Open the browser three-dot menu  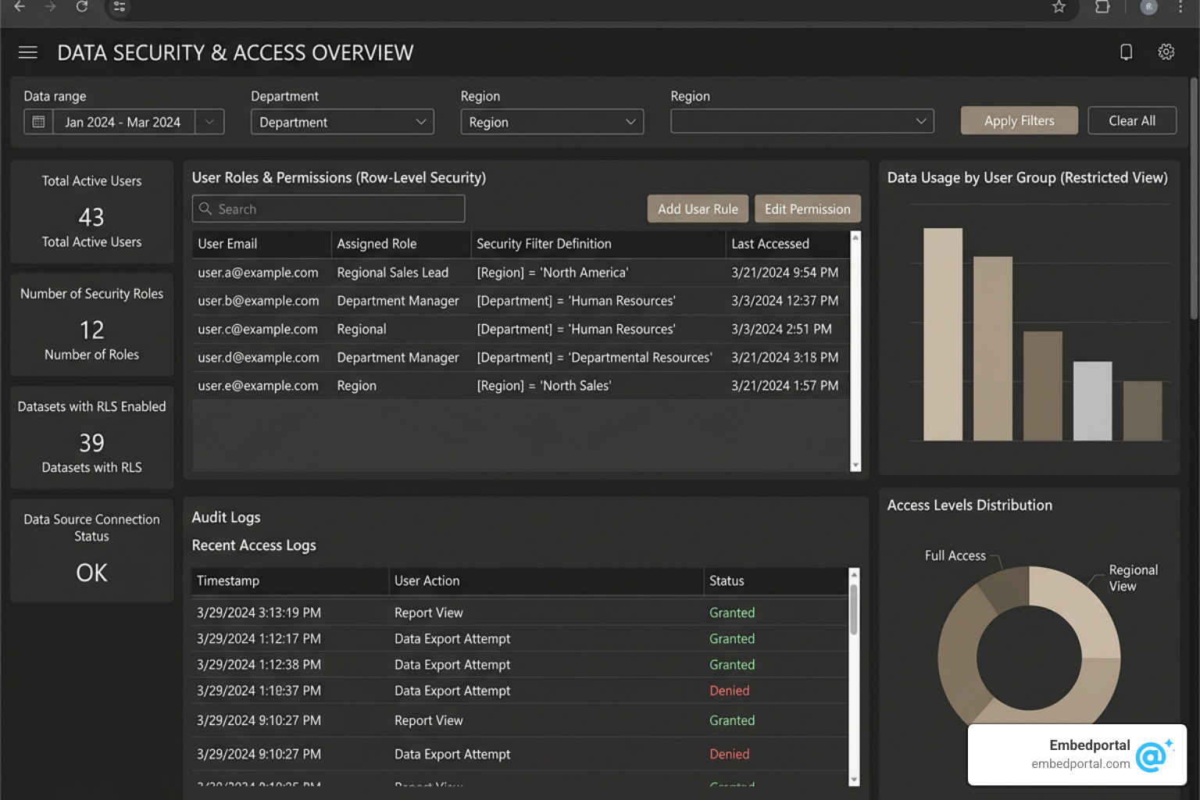coord(1180,7)
